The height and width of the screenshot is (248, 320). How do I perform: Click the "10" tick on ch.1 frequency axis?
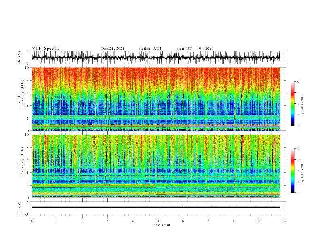pyautogui.click(x=27, y=68)
